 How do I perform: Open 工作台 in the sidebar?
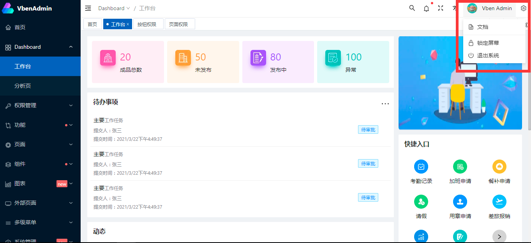point(40,66)
